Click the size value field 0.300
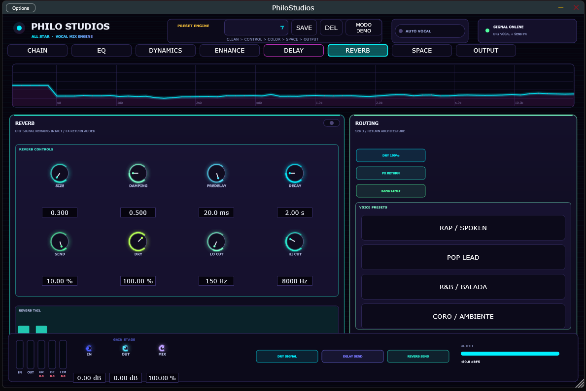The image size is (586, 391). [x=60, y=212]
